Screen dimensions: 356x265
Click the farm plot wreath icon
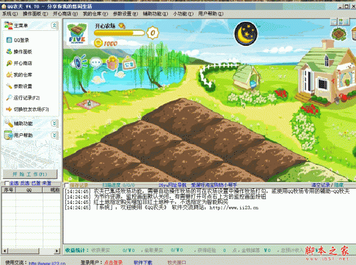(x=339, y=34)
